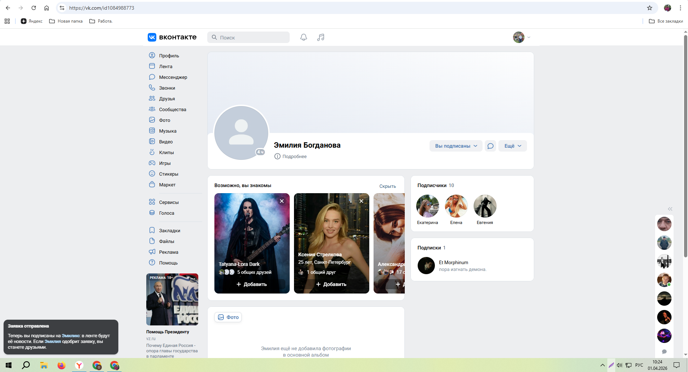
Task: Open the browser apps grid icon
Action: tap(7, 21)
